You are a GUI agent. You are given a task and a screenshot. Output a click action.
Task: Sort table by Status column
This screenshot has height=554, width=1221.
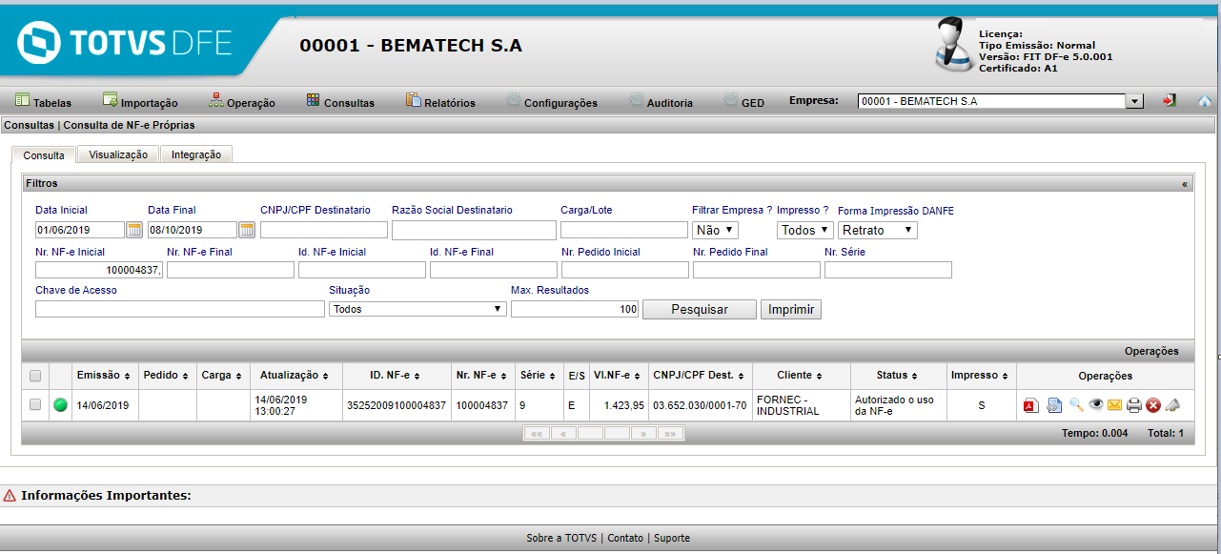(x=897, y=376)
